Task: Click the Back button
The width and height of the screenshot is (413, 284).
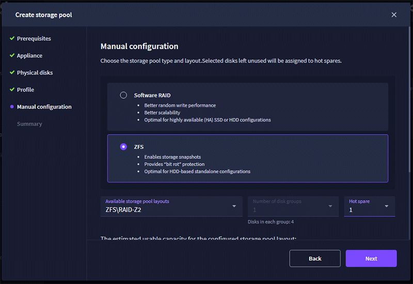Action: click(315, 258)
